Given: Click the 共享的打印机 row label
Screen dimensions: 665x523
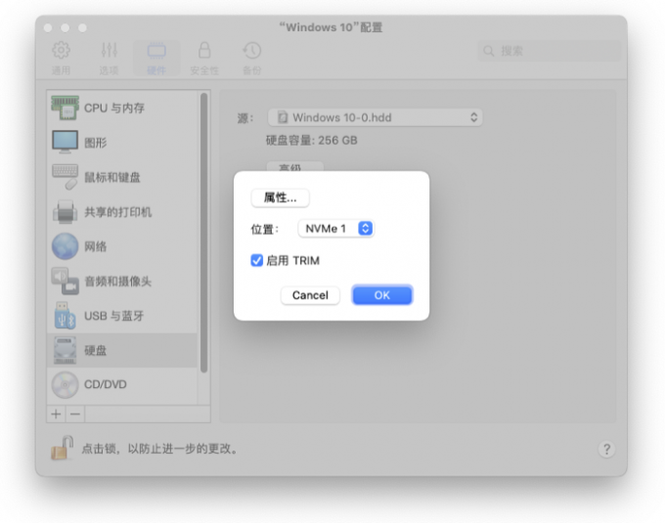Looking at the screenshot, I should (x=118, y=212).
